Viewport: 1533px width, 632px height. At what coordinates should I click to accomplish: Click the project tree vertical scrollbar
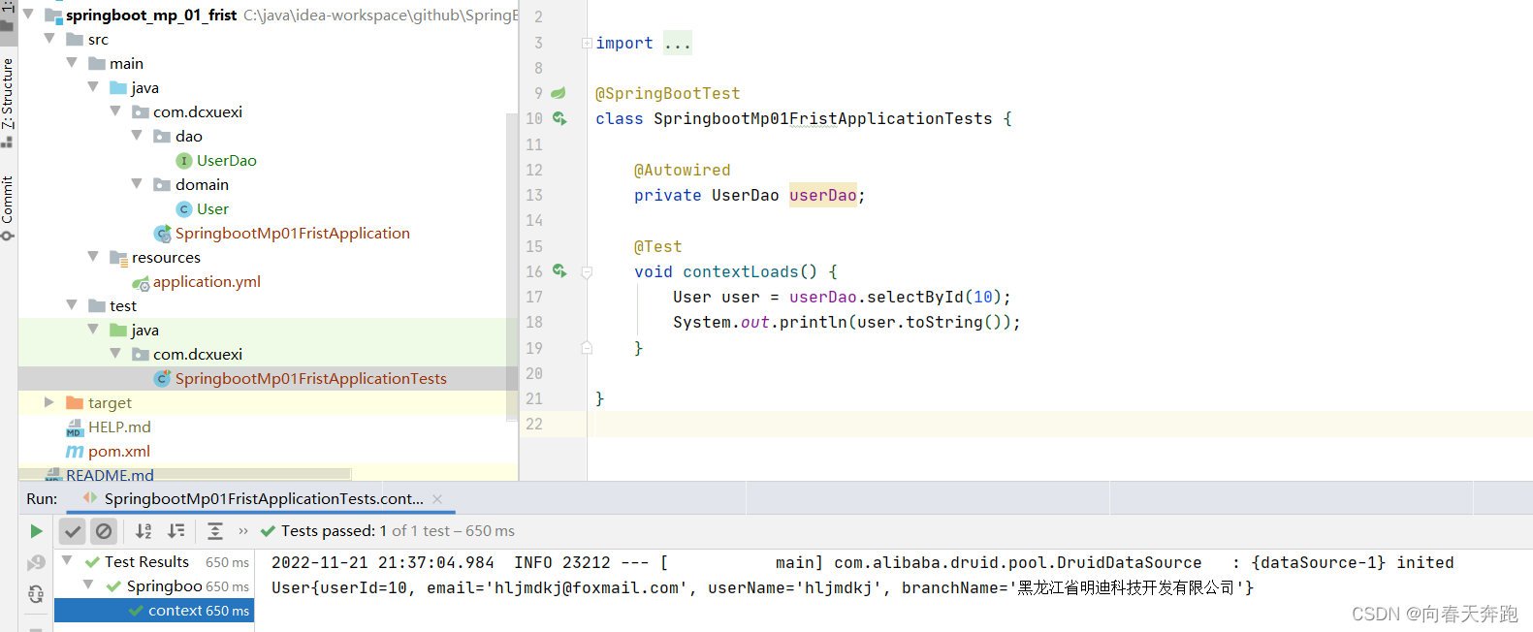point(512,267)
